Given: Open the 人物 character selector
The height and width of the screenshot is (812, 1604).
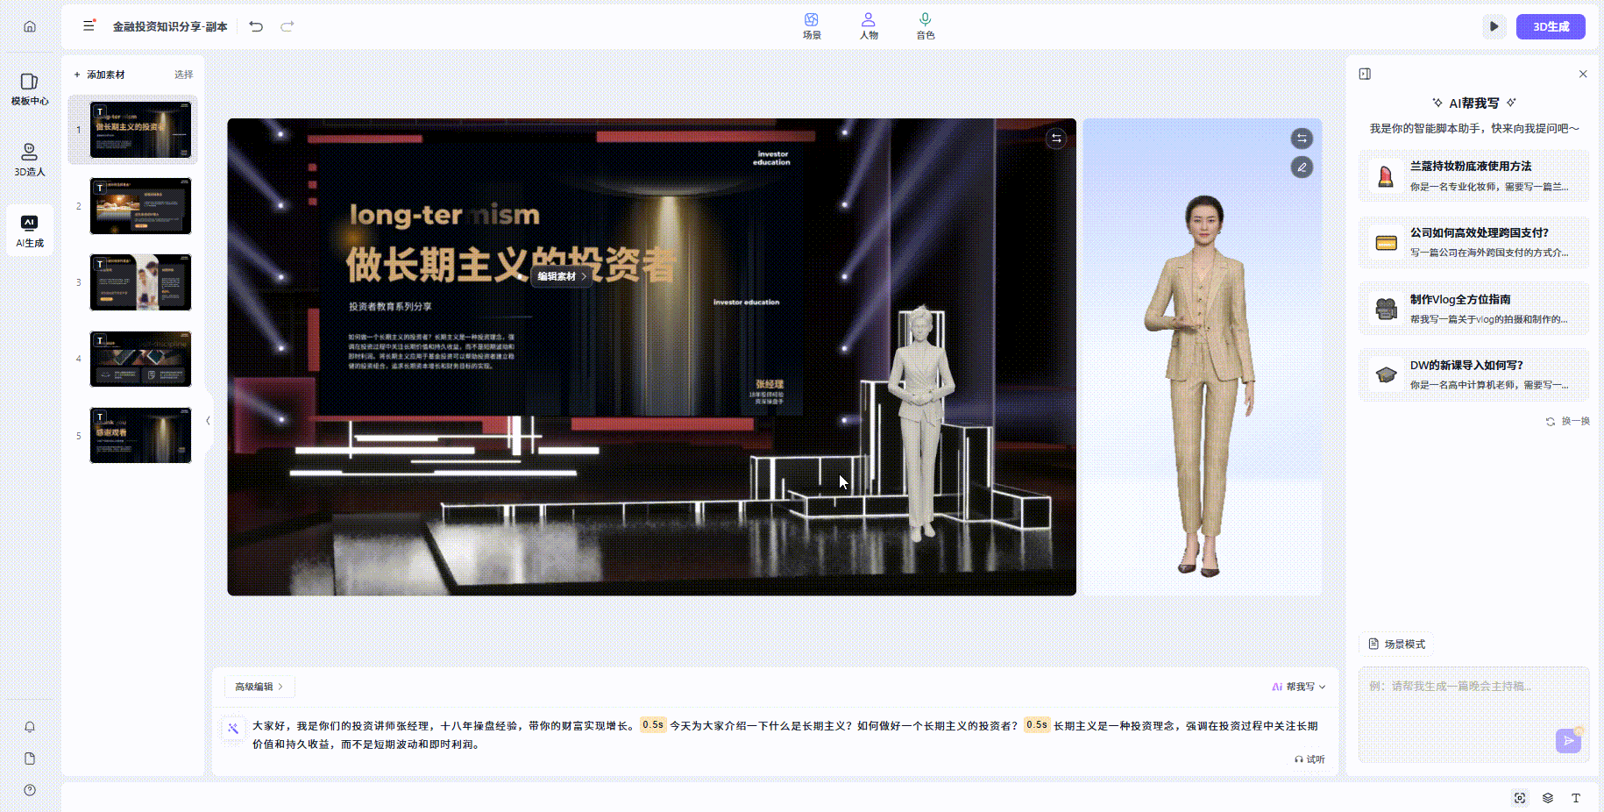Looking at the screenshot, I should point(868,26).
